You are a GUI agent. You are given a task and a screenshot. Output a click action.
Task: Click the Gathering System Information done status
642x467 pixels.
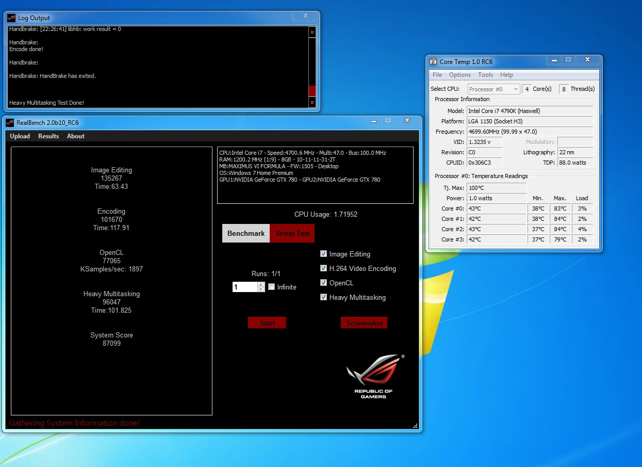click(74, 423)
